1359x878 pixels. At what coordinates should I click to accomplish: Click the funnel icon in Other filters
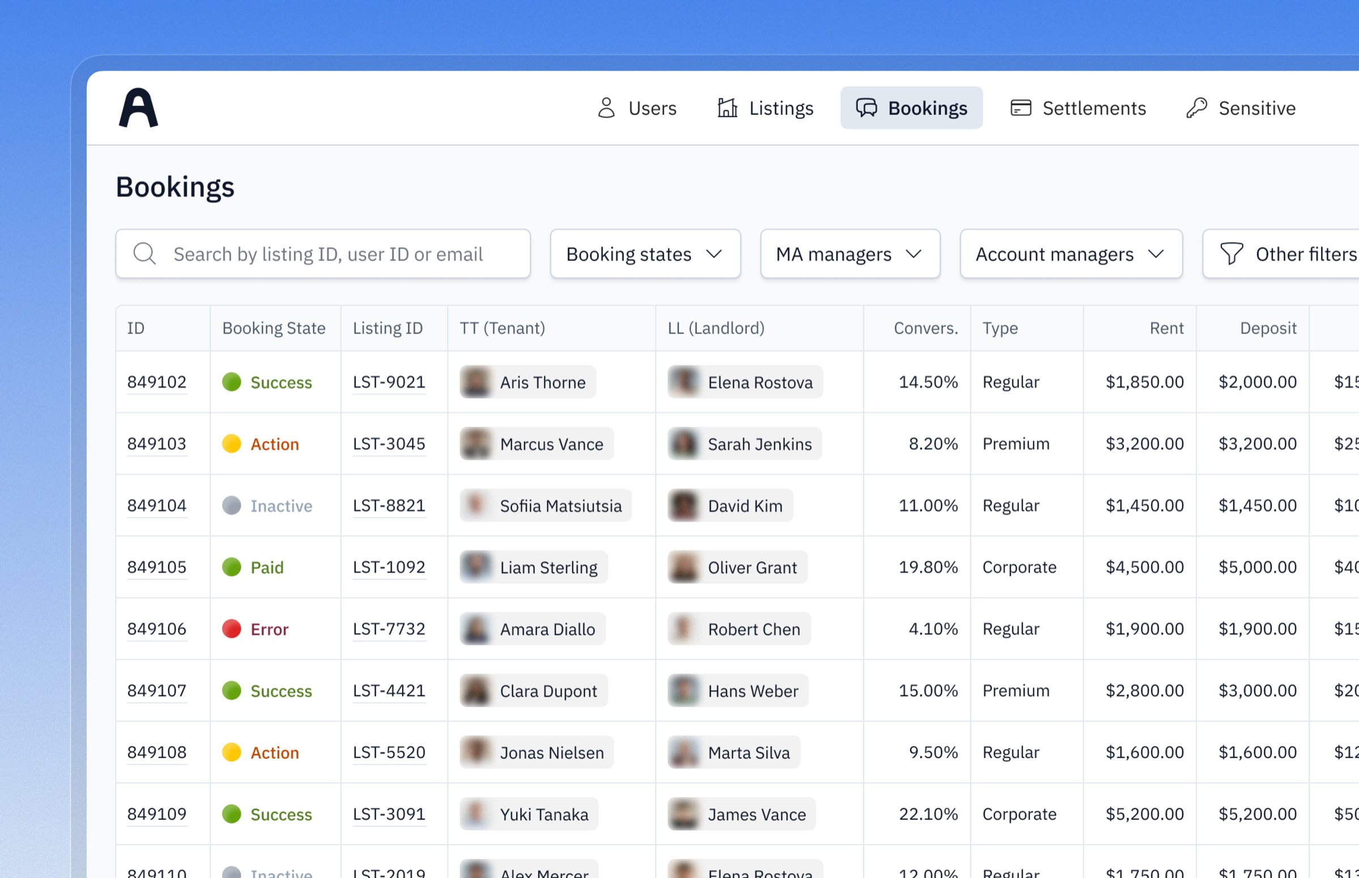[x=1231, y=254]
